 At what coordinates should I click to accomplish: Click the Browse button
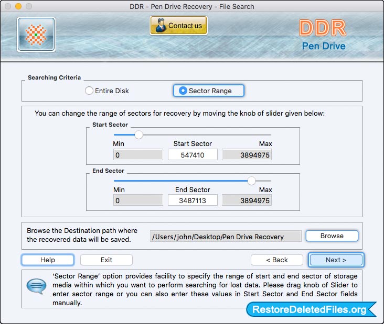pos(332,236)
